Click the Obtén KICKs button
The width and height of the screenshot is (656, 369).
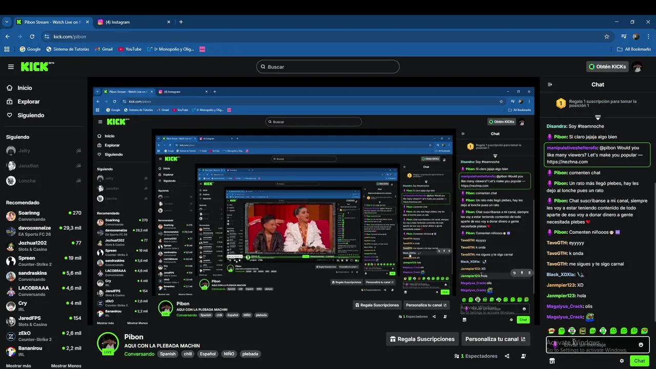[607, 67]
